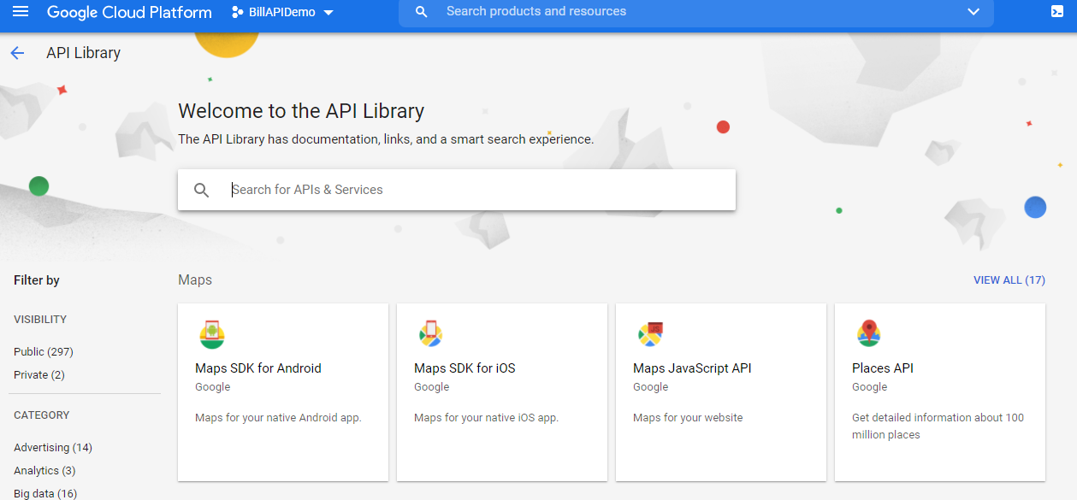Image resolution: width=1077 pixels, height=500 pixels.
Task: Focus the Search products and resources field
Action: pos(697,12)
